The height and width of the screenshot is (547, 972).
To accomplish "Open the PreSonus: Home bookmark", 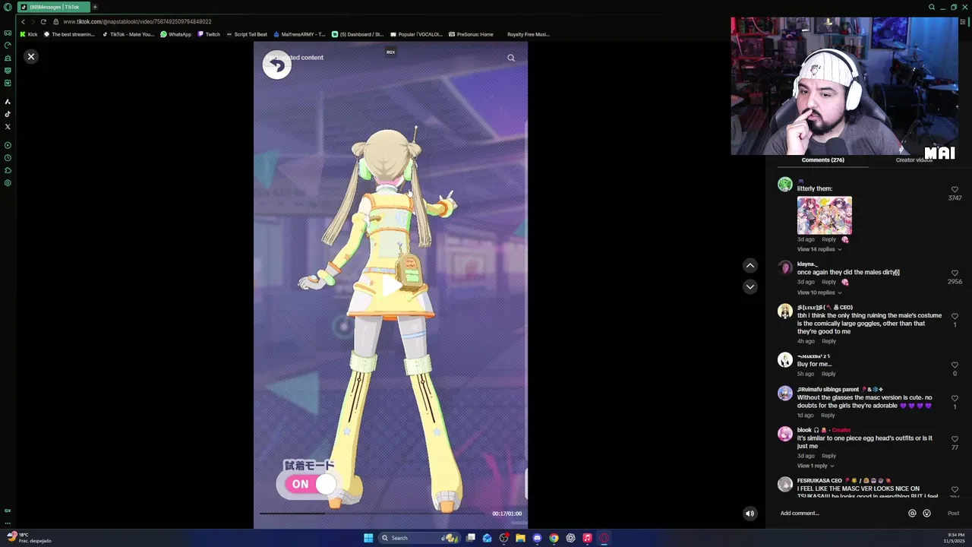I will 471,34.
